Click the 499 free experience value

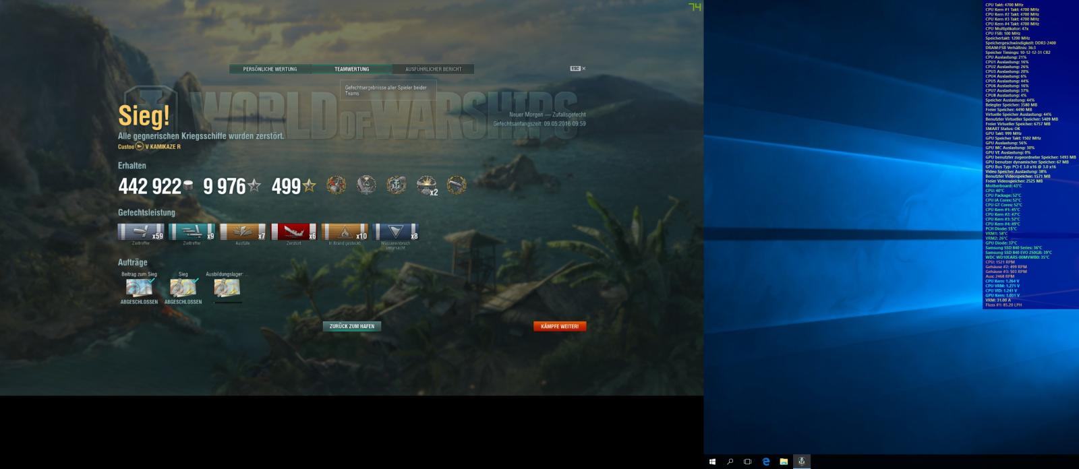click(x=286, y=187)
